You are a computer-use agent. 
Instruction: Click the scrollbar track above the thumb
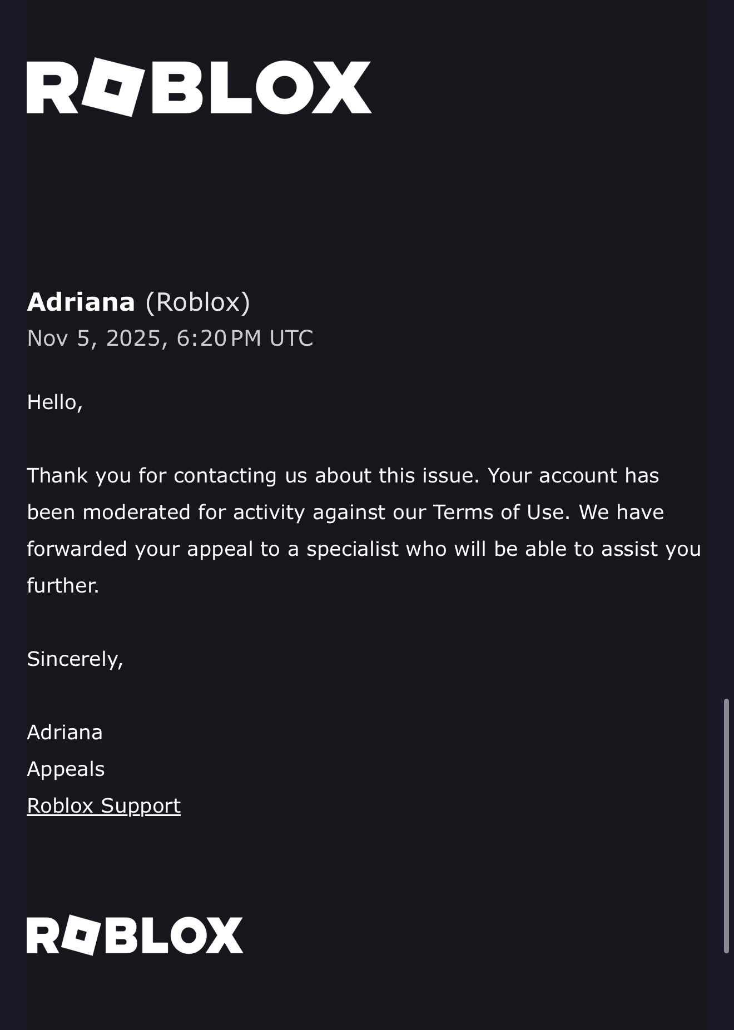coord(726,389)
